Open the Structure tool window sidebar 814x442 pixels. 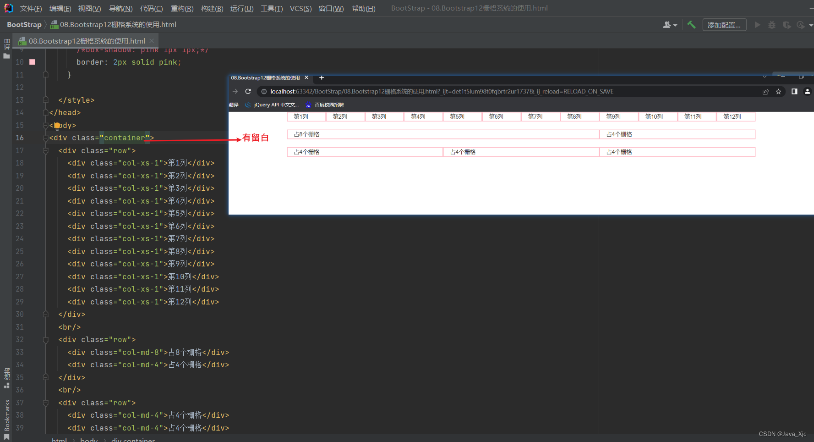[x=6, y=378]
